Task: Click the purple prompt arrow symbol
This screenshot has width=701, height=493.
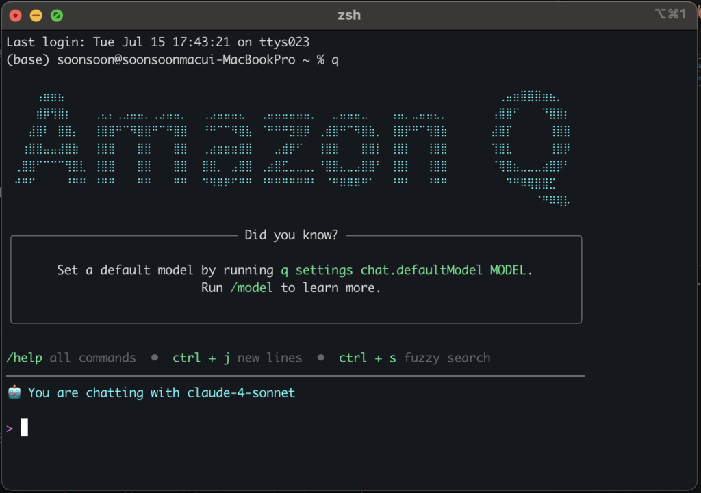Action: pos(10,429)
